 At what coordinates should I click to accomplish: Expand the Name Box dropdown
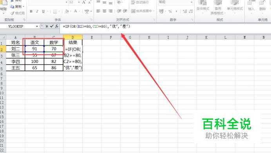click(37, 27)
